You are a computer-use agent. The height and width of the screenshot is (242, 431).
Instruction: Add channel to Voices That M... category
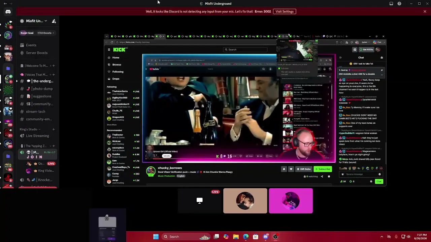click(54, 75)
